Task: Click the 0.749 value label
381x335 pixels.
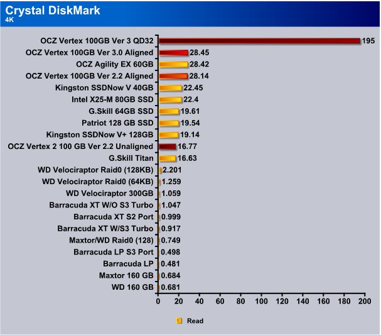Action: (171, 240)
